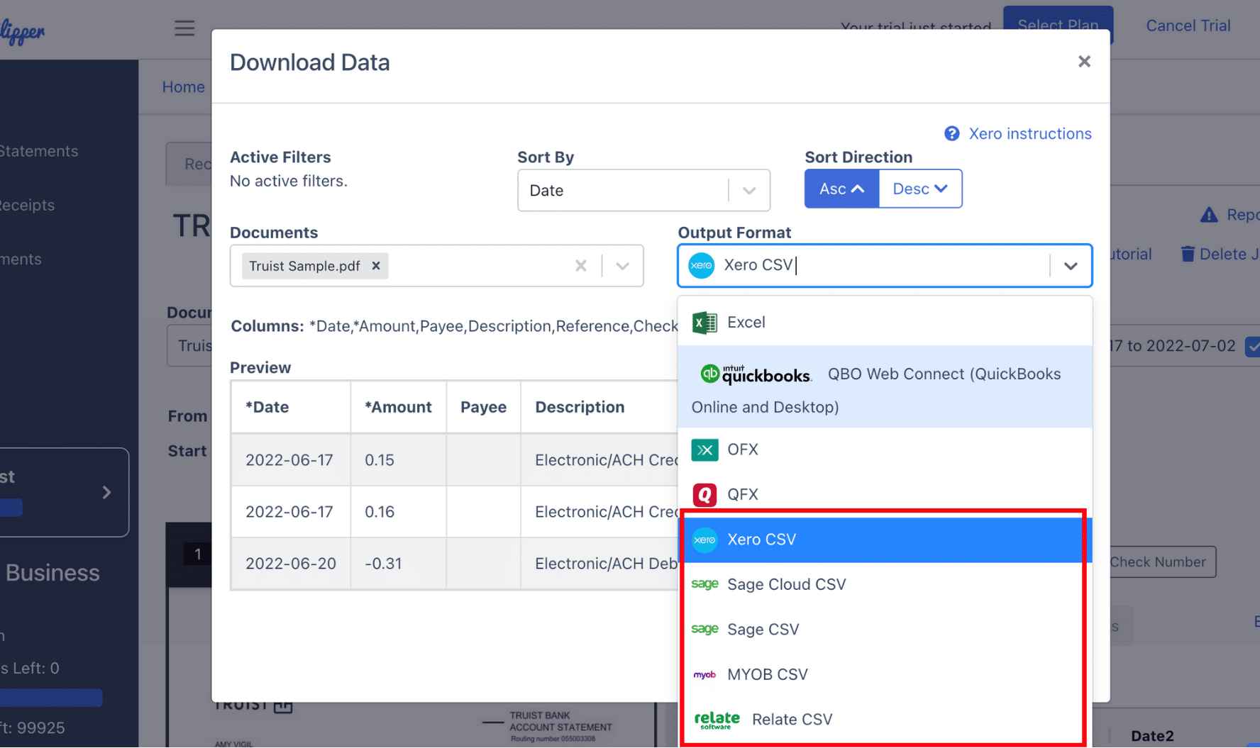The width and height of the screenshot is (1260, 748).
Task: Click the trash icon next to Delete
Action: click(1187, 253)
